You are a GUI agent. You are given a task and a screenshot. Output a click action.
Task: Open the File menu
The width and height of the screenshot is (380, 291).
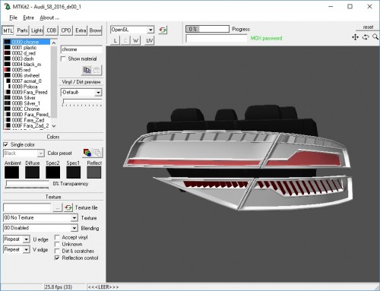(x=13, y=17)
